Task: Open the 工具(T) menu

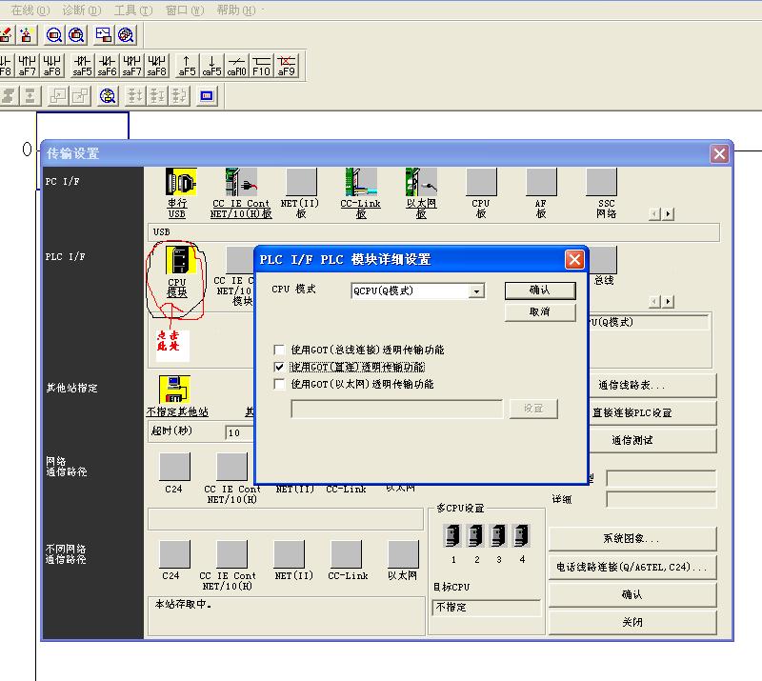Action: coord(132,10)
